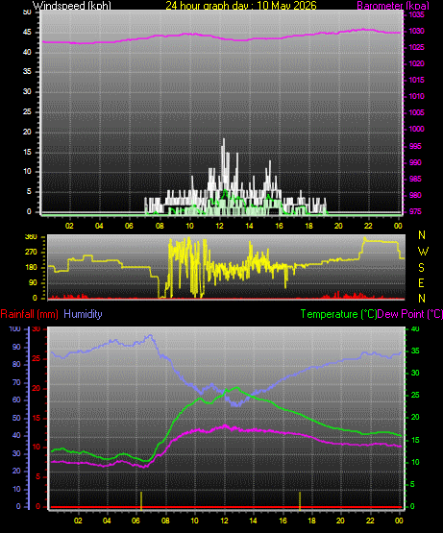The height and width of the screenshot is (533, 443).
Task: Click hour label 14 under the temperature graph
Action: pos(253,521)
